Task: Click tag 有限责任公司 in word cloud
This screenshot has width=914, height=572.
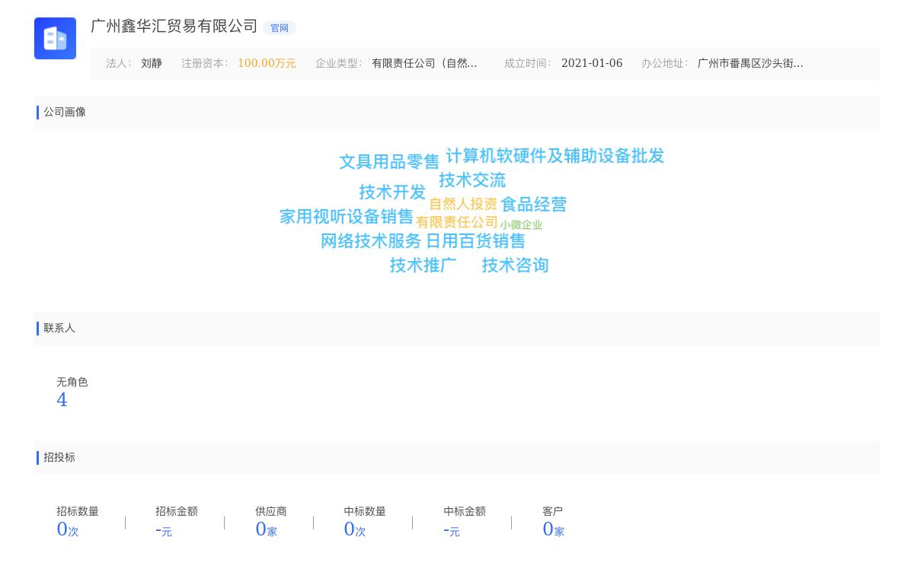Action: pos(457,223)
